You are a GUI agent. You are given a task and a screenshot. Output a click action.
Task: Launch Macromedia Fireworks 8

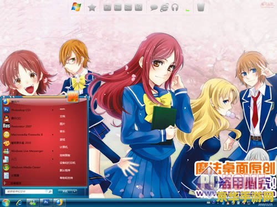click(x=28, y=135)
